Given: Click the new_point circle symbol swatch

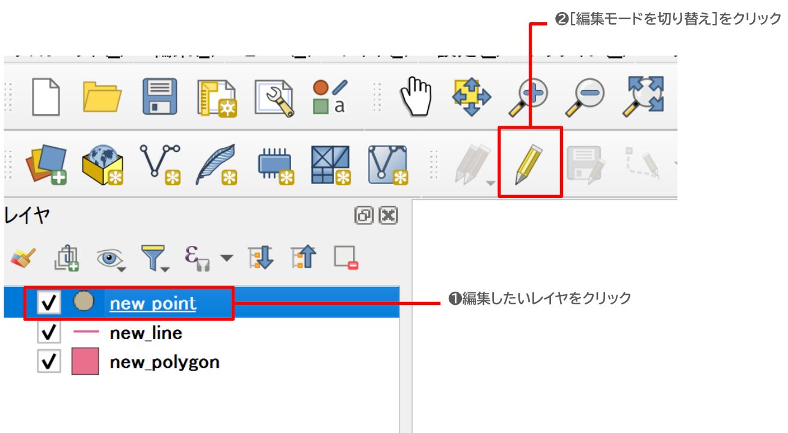Looking at the screenshot, I should (x=84, y=302).
